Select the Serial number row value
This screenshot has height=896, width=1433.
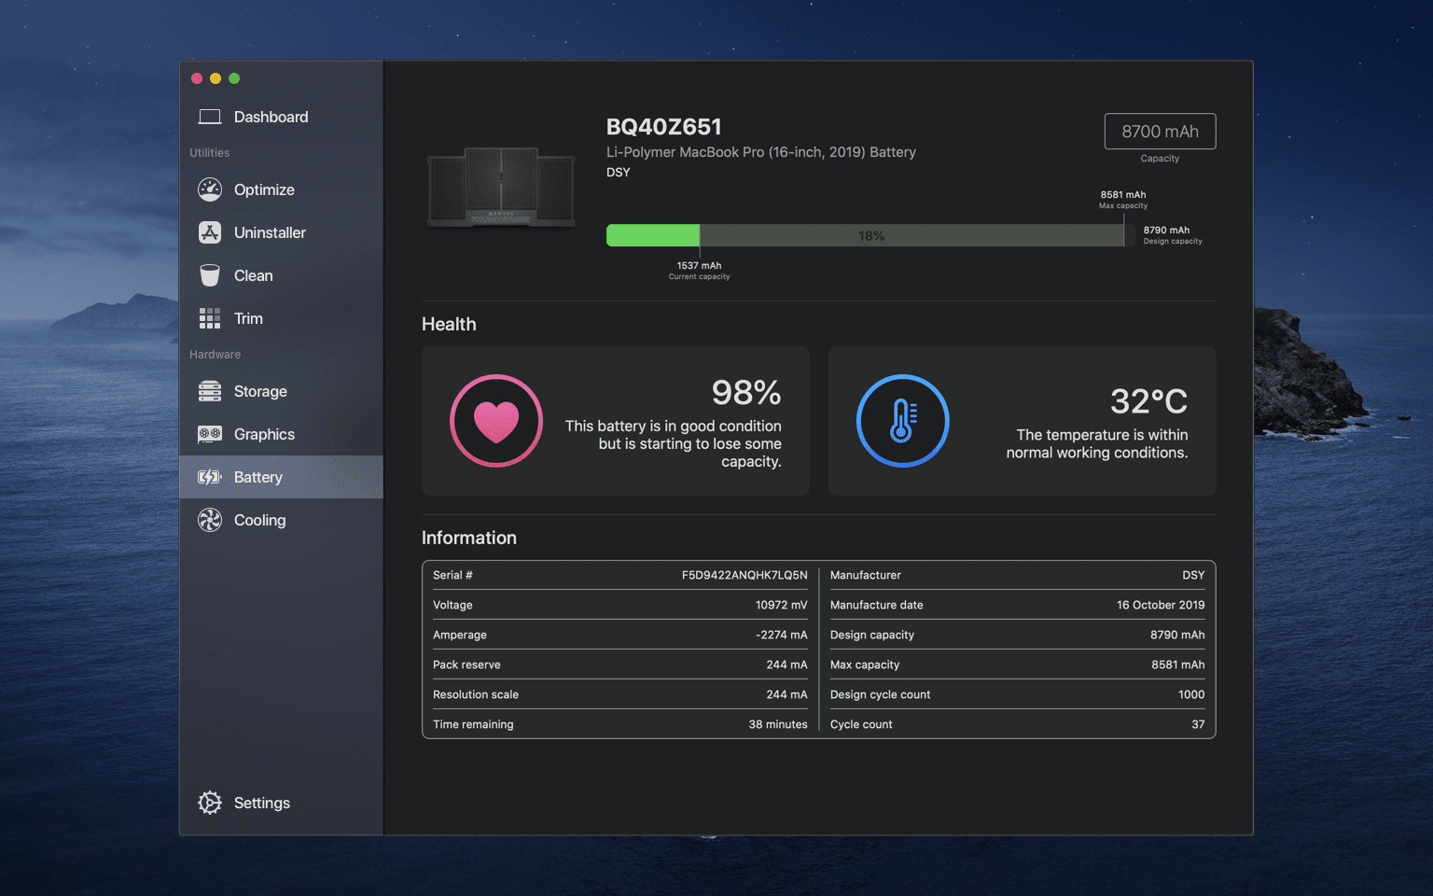point(744,575)
